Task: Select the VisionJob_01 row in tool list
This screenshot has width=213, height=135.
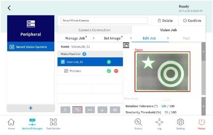Action: [90, 62]
